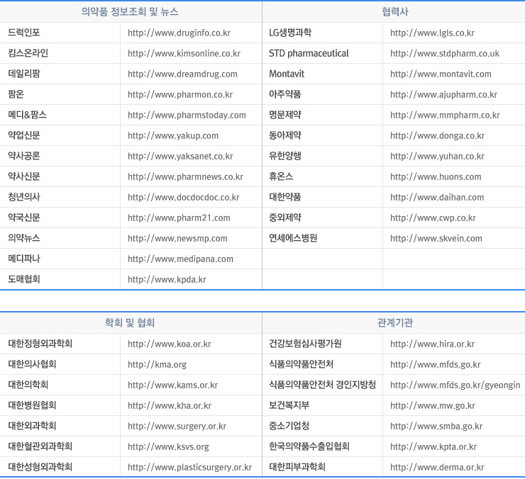The image size is (525, 479).
Task: Go to http://www.ajupharm.co.kr
Action: pos(443,95)
